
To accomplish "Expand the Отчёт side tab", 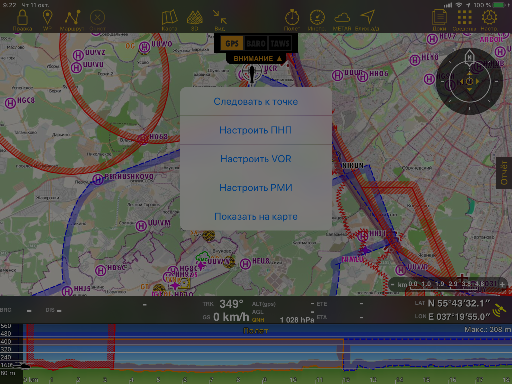I will tap(504, 172).
